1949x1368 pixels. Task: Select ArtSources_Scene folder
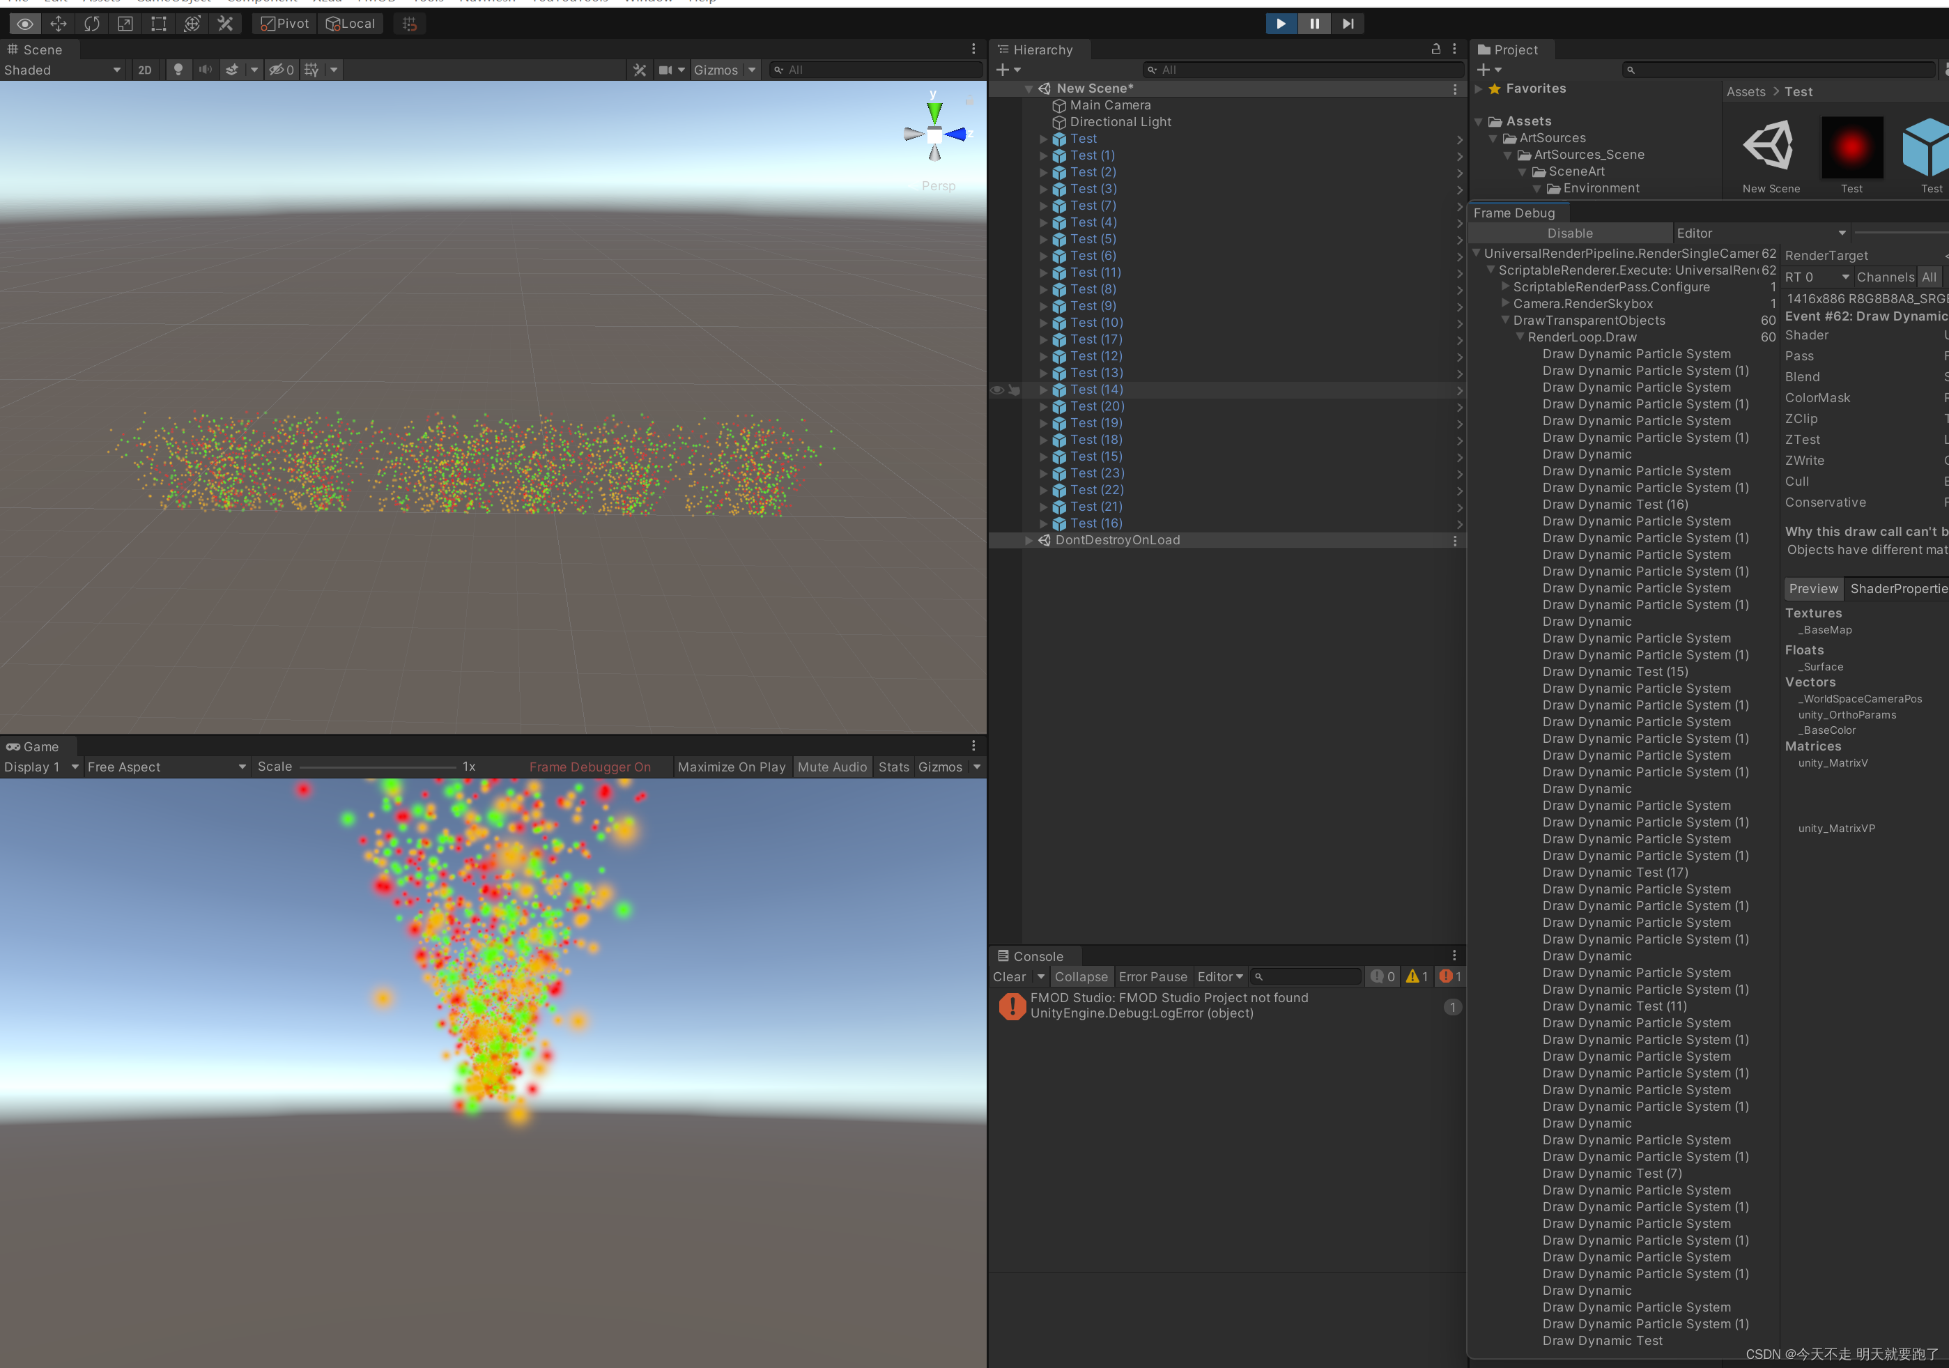tap(1589, 155)
